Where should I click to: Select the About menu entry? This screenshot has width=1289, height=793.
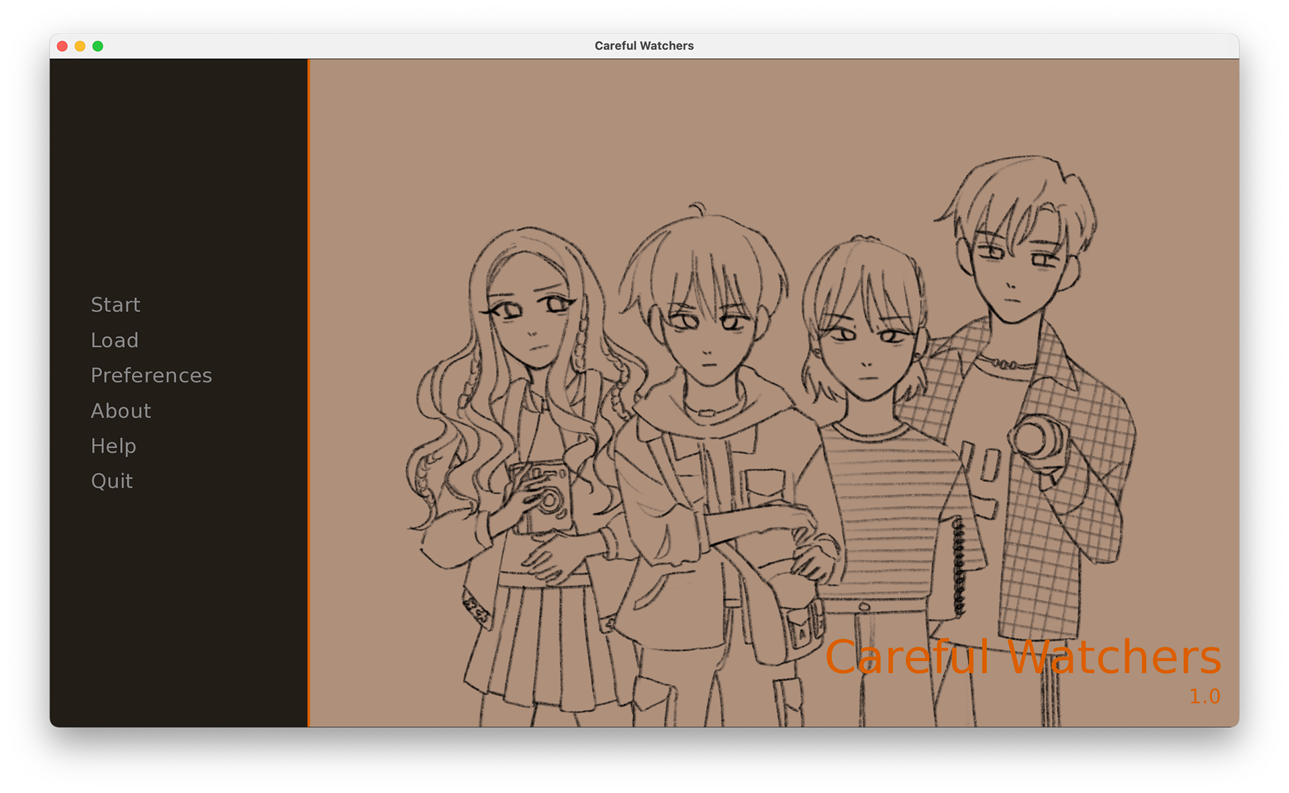pyautogui.click(x=121, y=411)
